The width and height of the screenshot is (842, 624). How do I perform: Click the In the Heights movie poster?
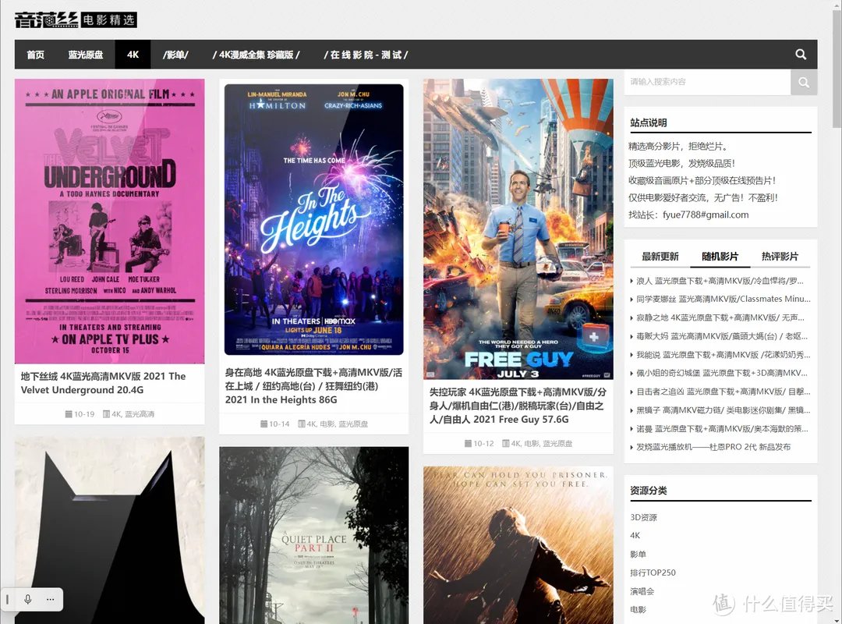click(313, 219)
